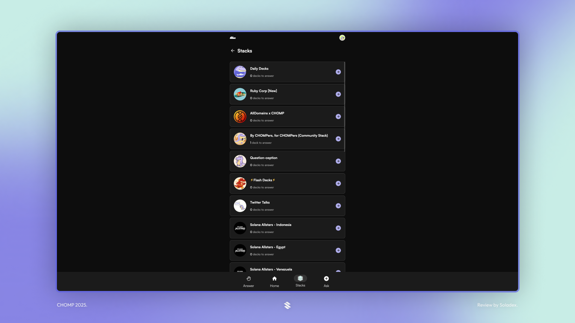The image size is (575, 323).
Task: Select the Flash Decks title
Action: click(x=263, y=180)
